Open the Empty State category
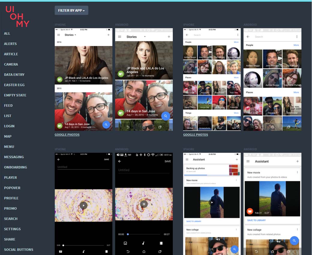 point(15,95)
